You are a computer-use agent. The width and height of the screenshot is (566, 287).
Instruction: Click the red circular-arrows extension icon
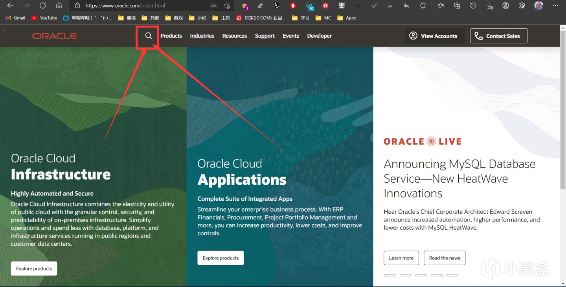click(x=325, y=5)
